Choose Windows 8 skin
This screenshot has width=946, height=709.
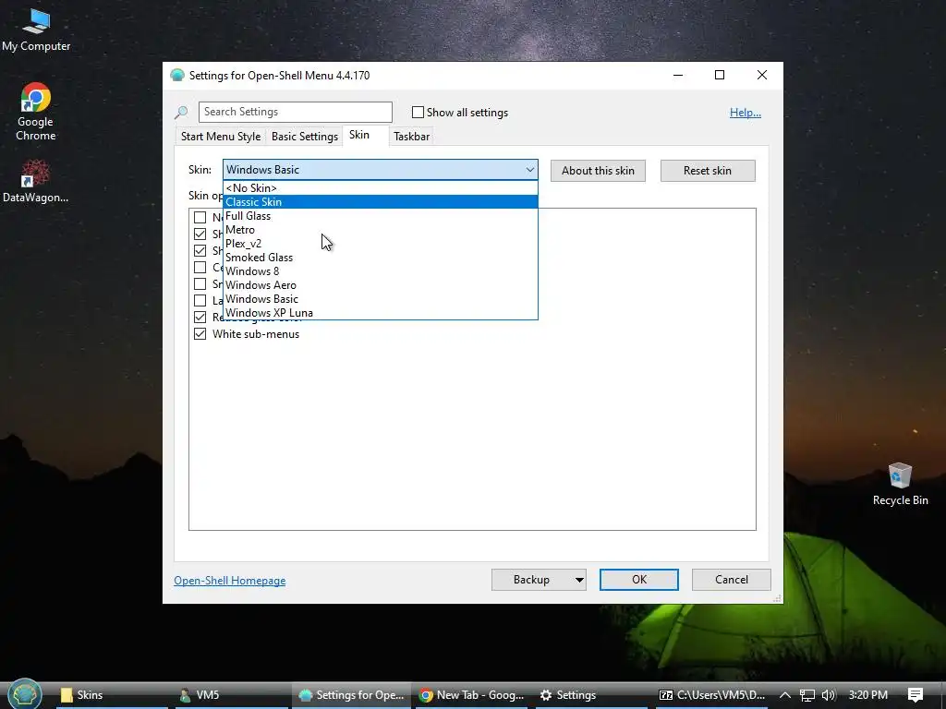[380, 271]
